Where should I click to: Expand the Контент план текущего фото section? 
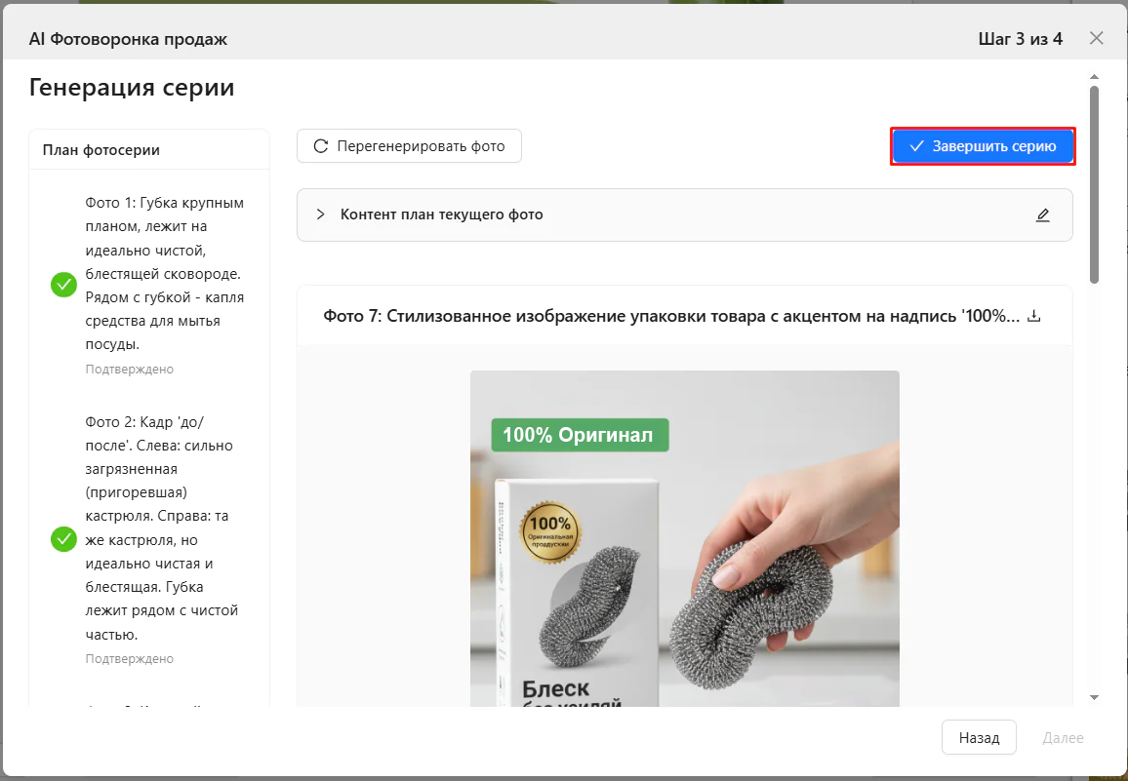[x=321, y=215]
